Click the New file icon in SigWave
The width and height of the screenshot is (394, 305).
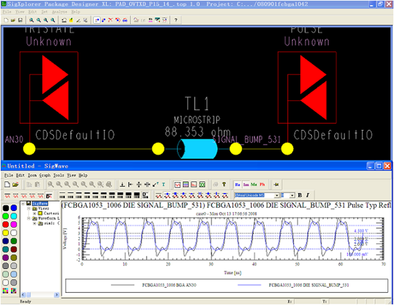(x=6, y=184)
